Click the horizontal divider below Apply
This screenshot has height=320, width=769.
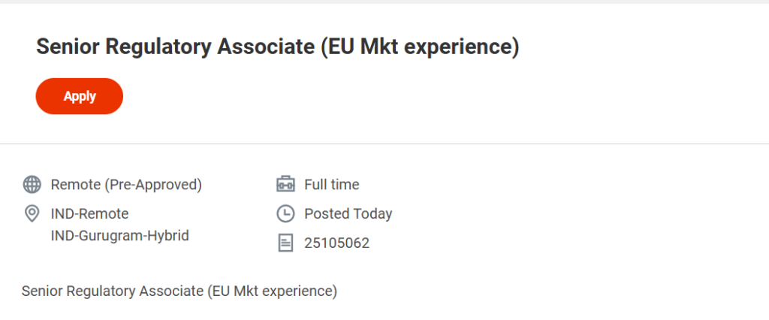pos(384,143)
